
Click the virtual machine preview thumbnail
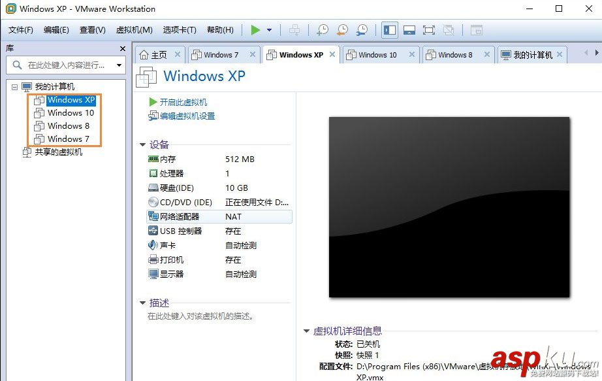[x=449, y=207]
